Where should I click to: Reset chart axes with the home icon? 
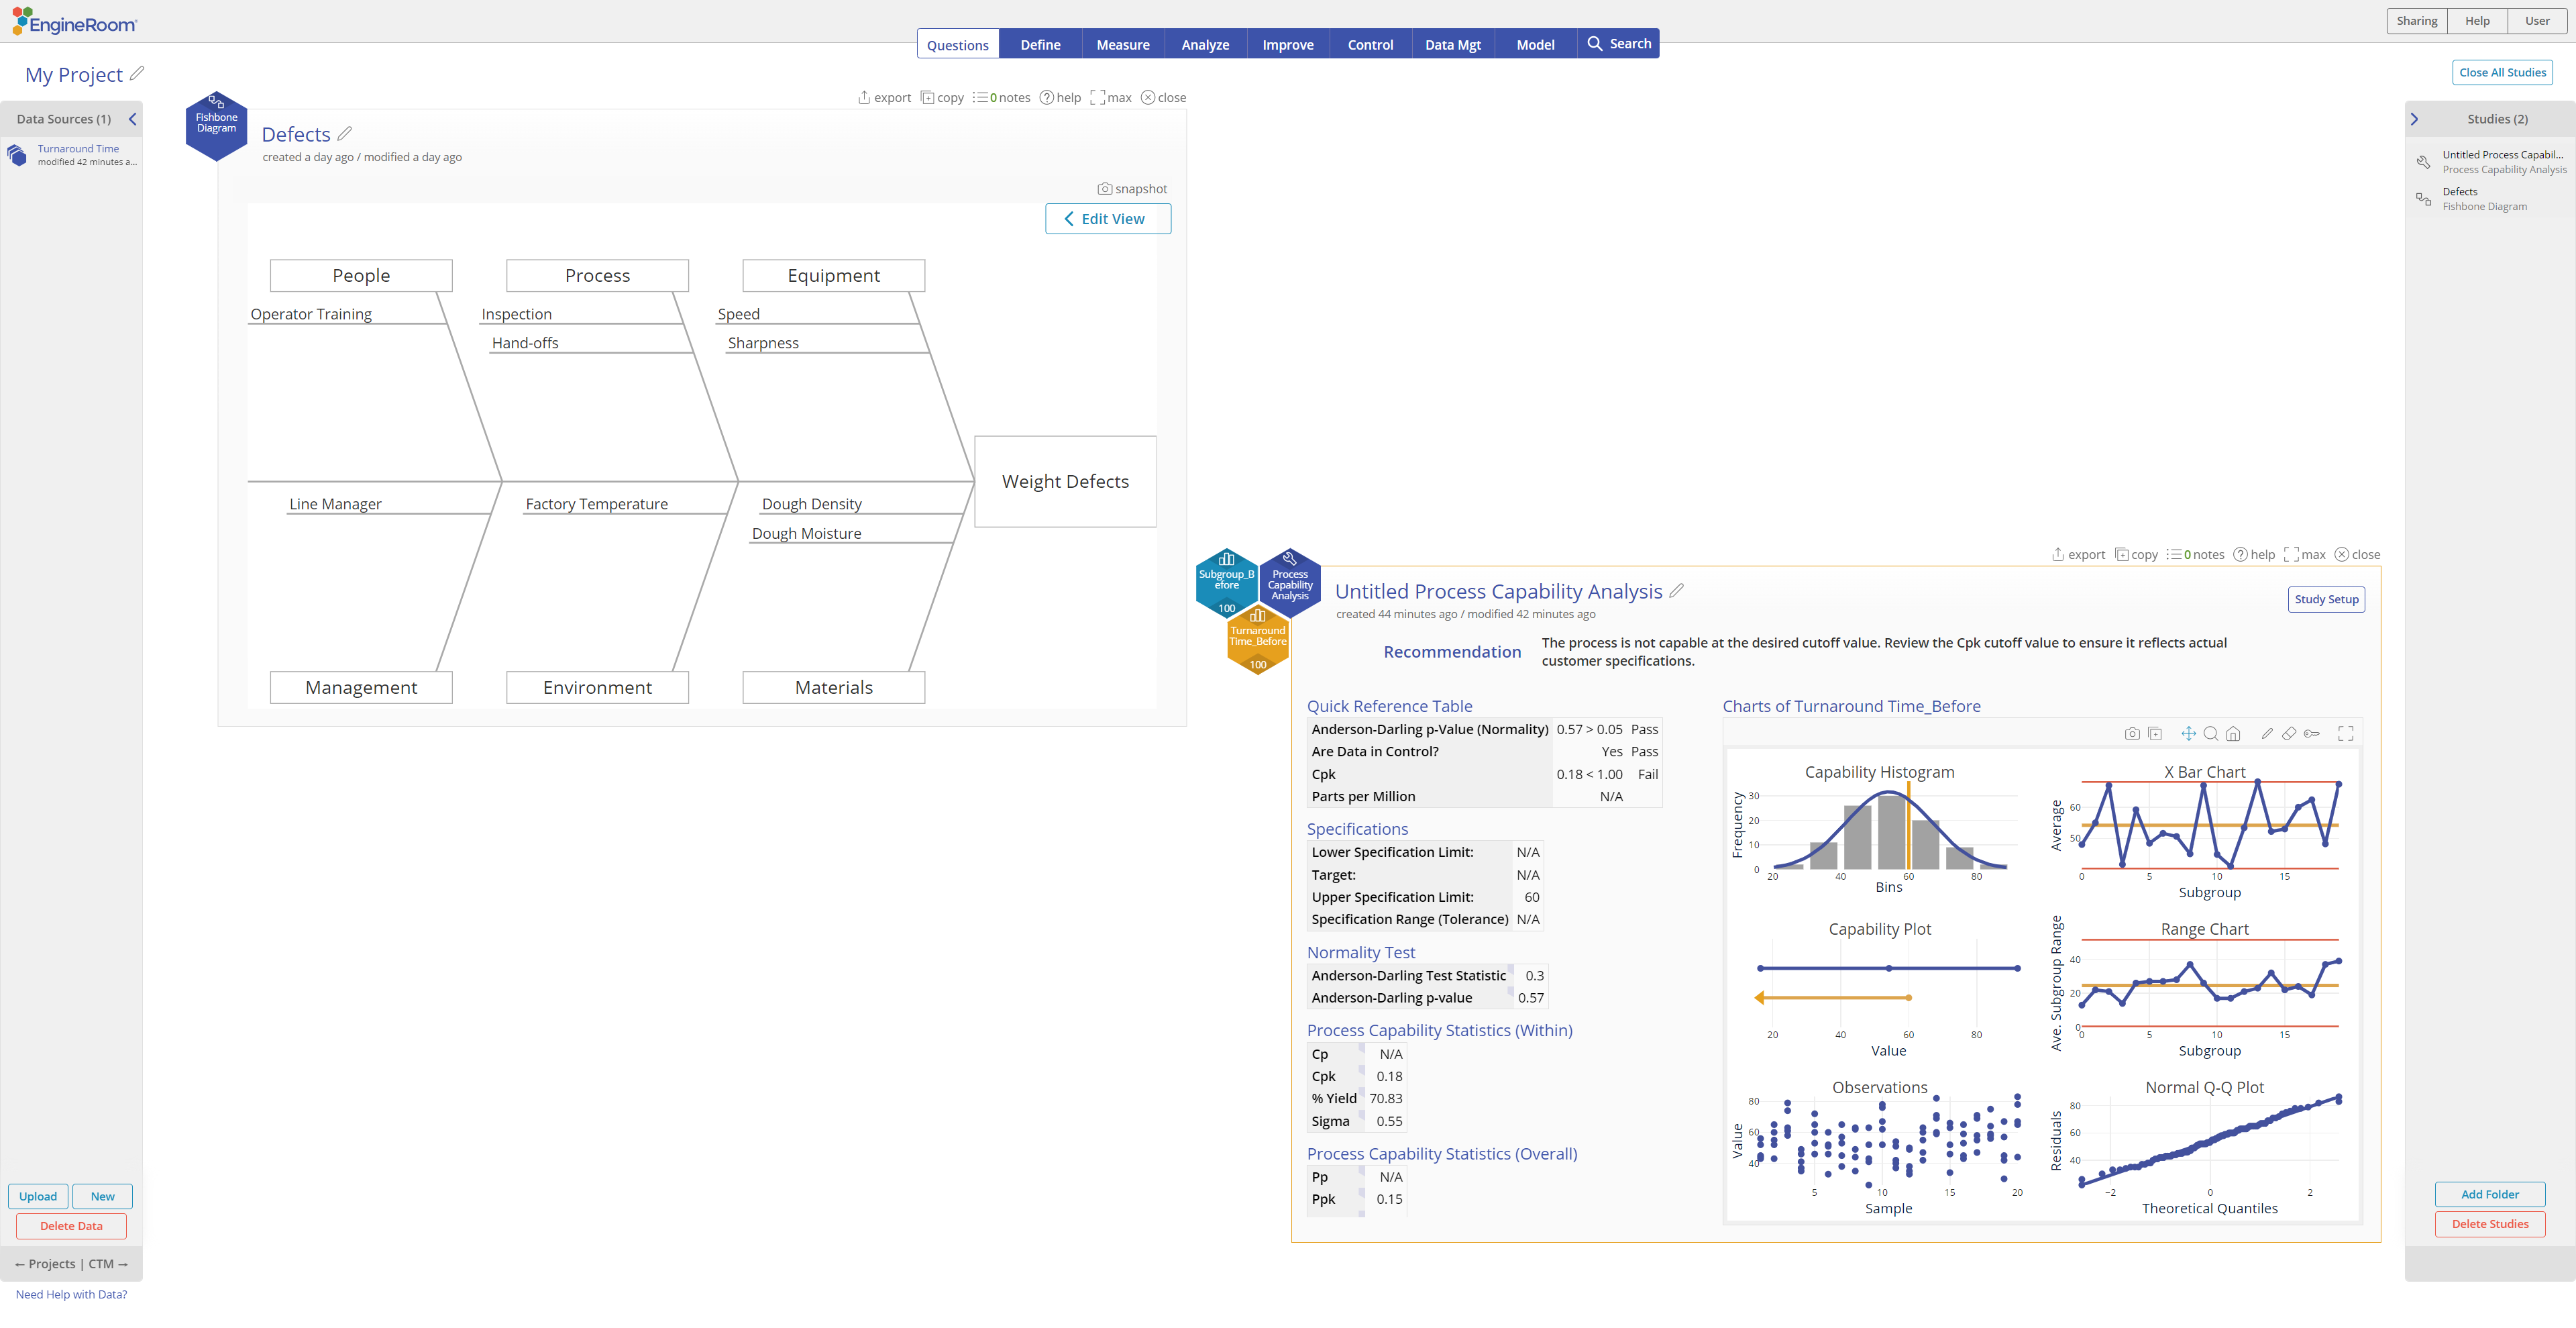[x=2234, y=734]
